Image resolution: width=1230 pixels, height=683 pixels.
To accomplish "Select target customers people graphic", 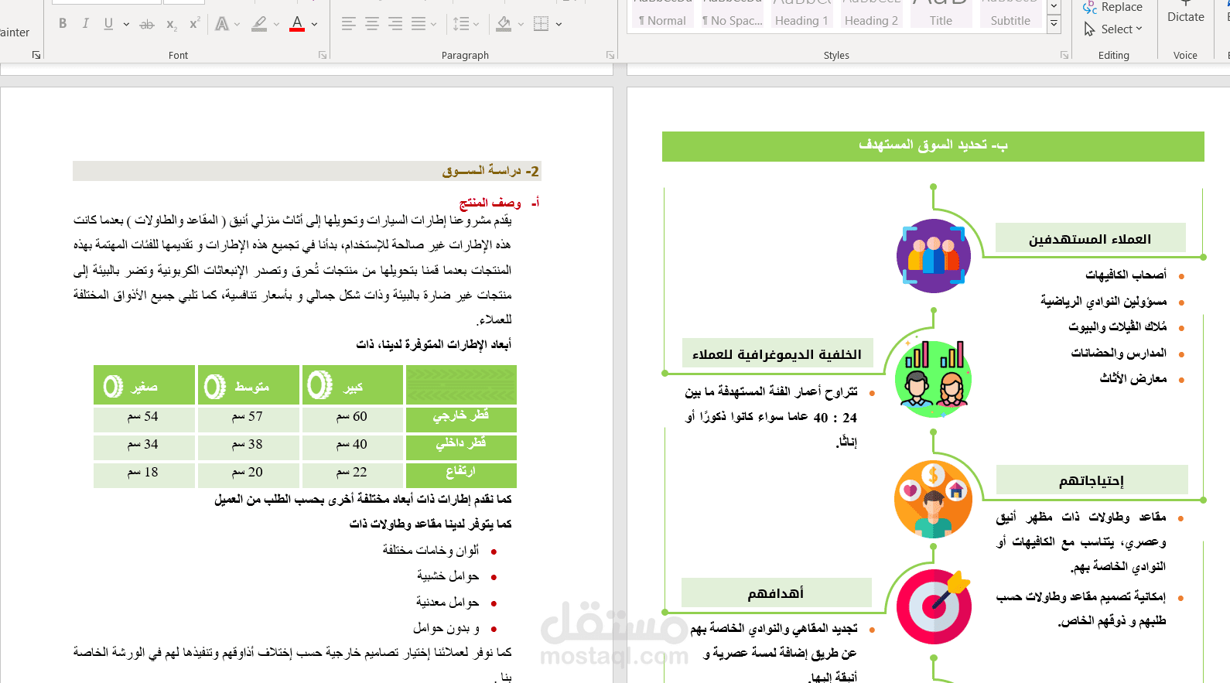I will click(x=934, y=256).
